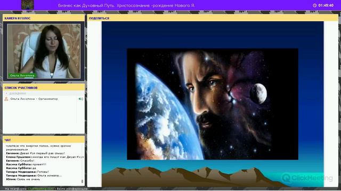The width and height of the screenshot is (341, 191).
Task: Click the logo thumbnail in the purple header
Action: (x=28, y=5)
